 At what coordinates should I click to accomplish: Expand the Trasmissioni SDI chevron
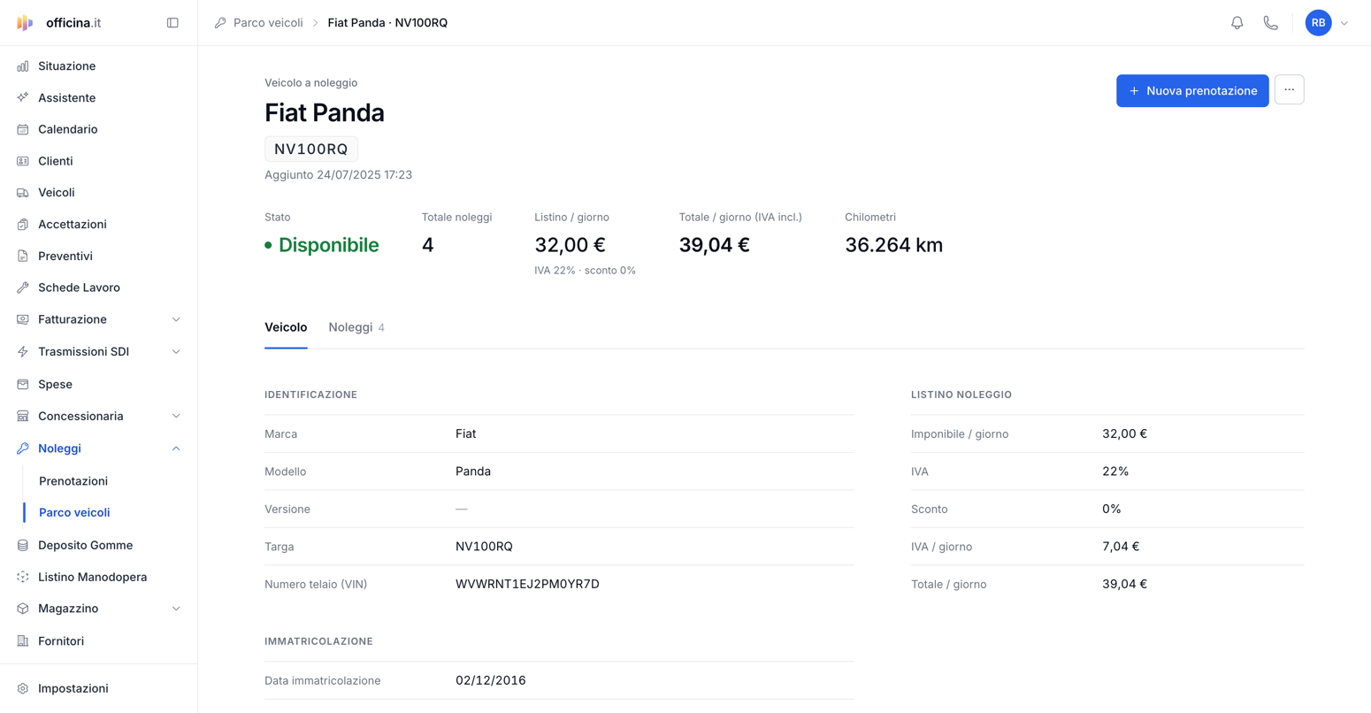176,352
